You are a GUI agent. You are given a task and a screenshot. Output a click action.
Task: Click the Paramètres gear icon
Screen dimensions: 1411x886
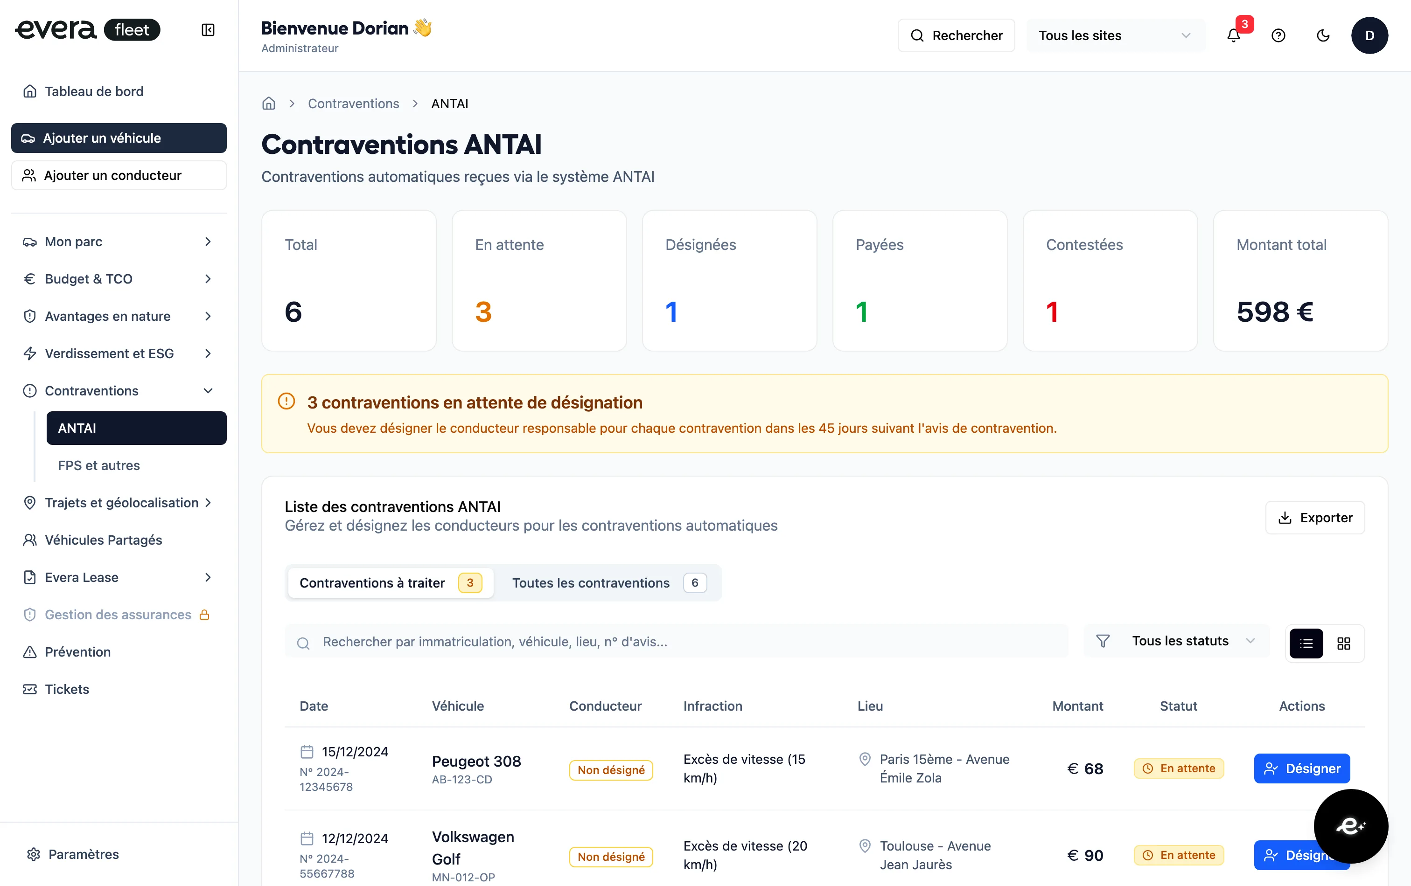point(34,854)
